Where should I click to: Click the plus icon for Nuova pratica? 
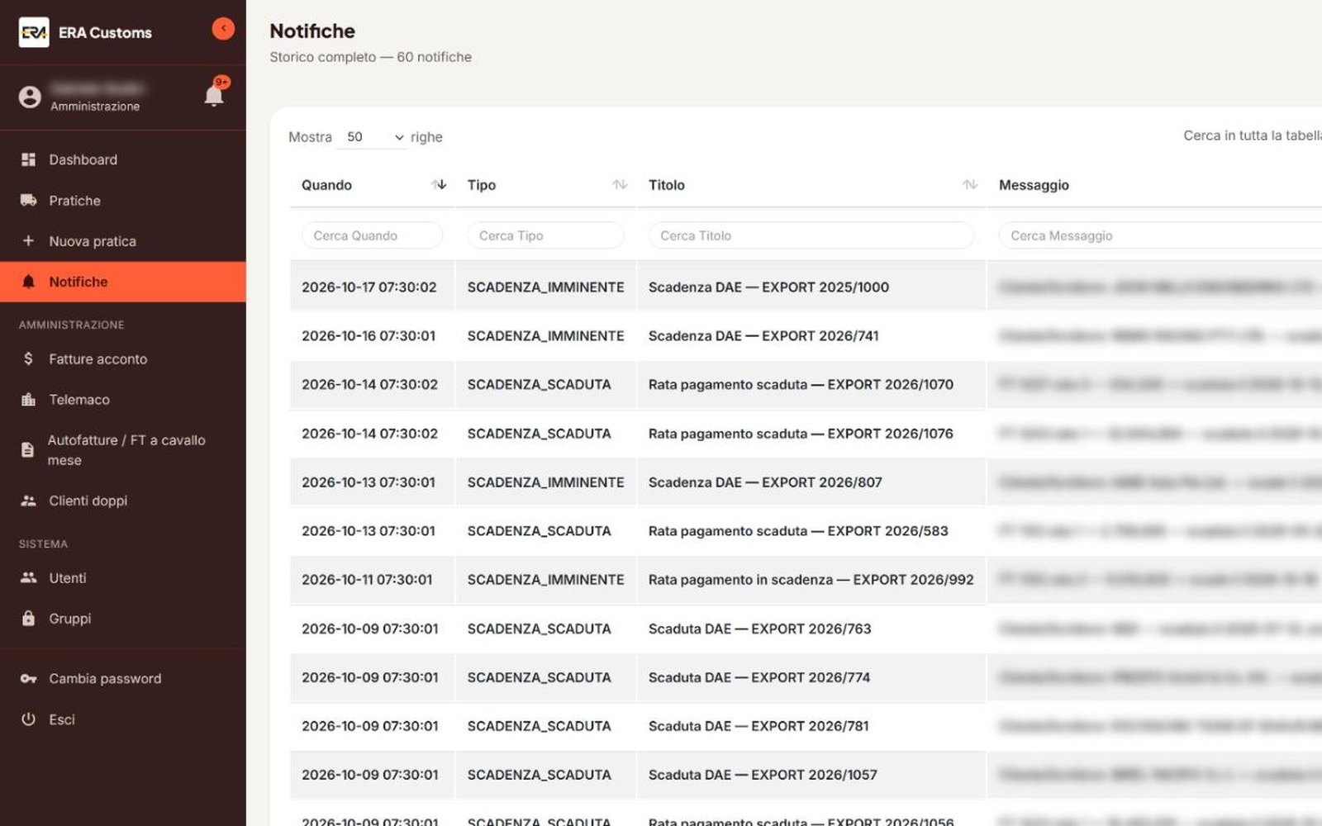click(28, 240)
